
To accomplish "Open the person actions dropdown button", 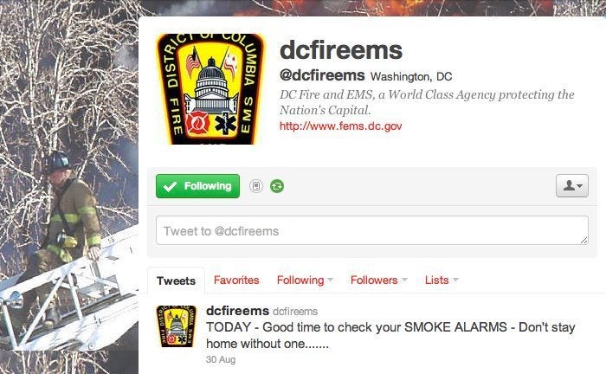I will pos(572,186).
